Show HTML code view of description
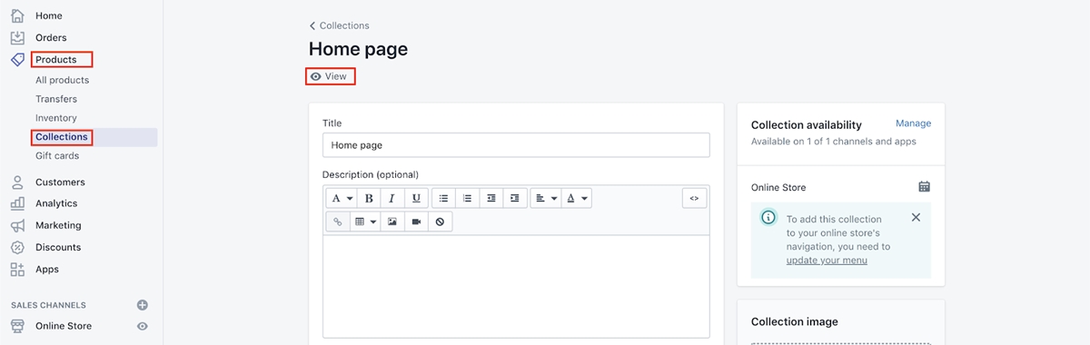Image resolution: width=1090 pixels, height=345 pixels. click(694, 198)
